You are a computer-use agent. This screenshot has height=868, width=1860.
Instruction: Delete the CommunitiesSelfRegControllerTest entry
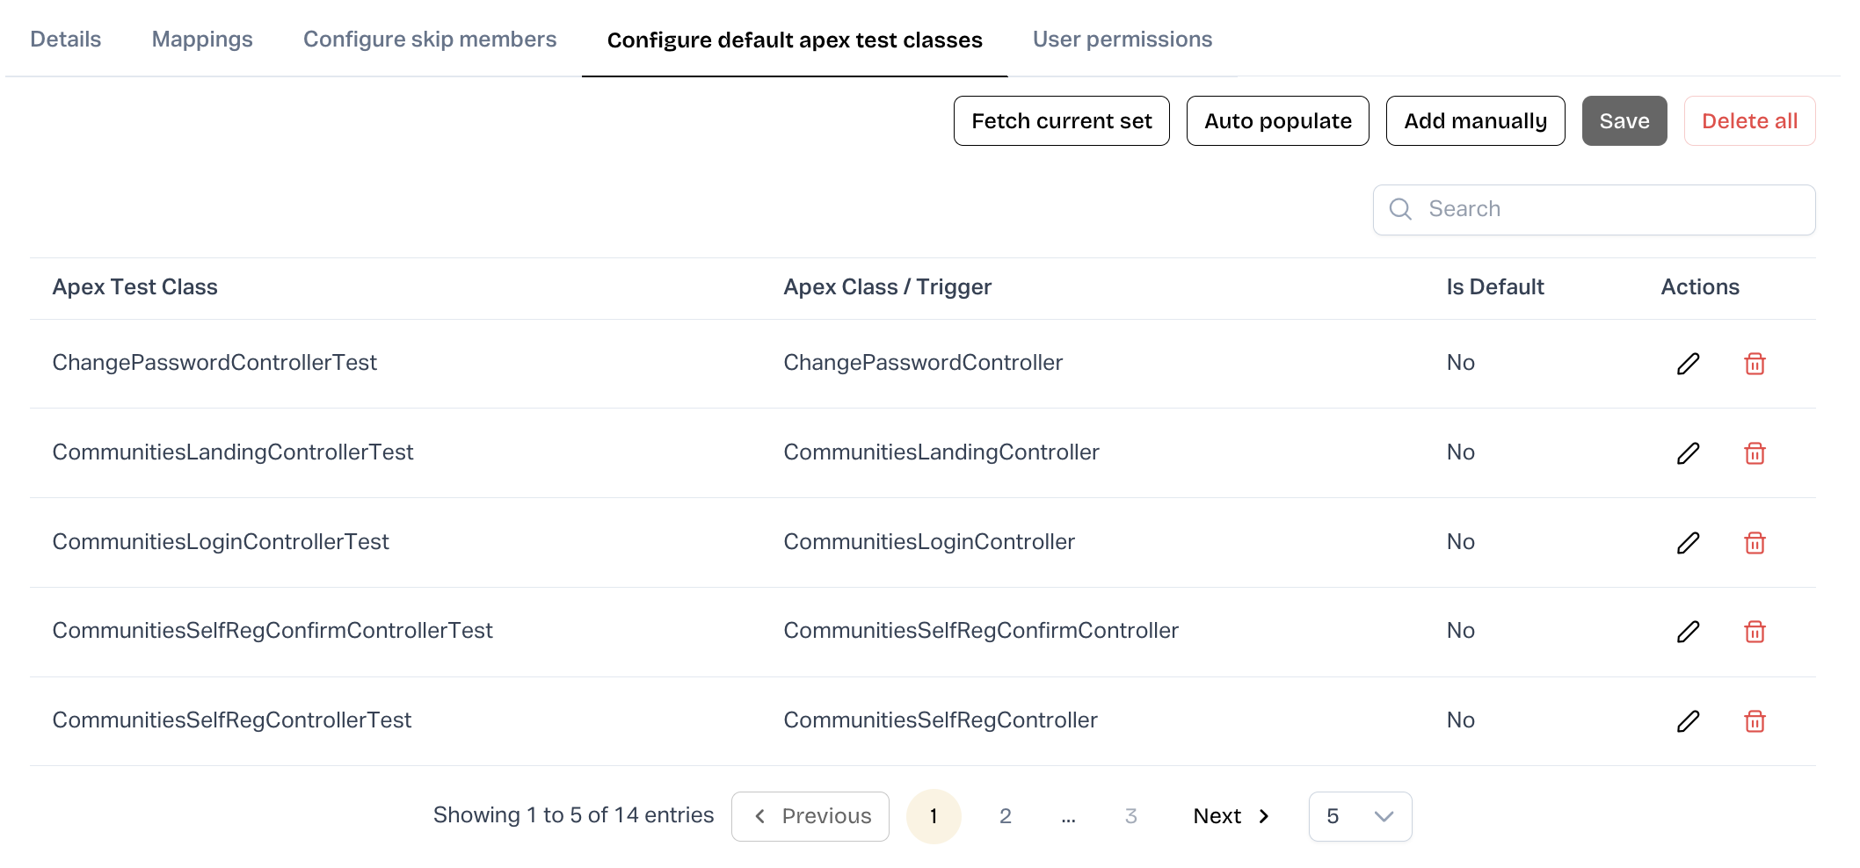click(1755, 721)
